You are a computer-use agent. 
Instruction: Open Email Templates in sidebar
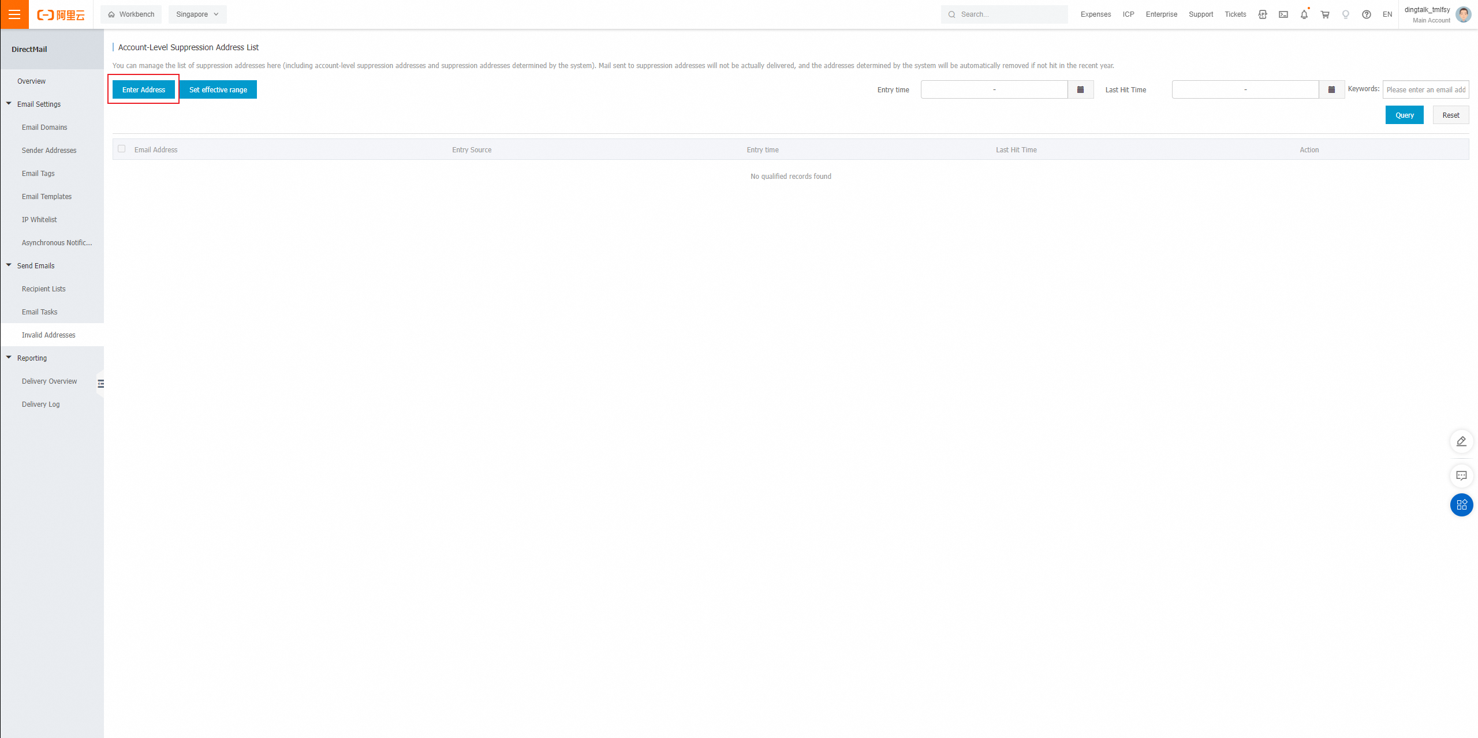click(47, 196)
